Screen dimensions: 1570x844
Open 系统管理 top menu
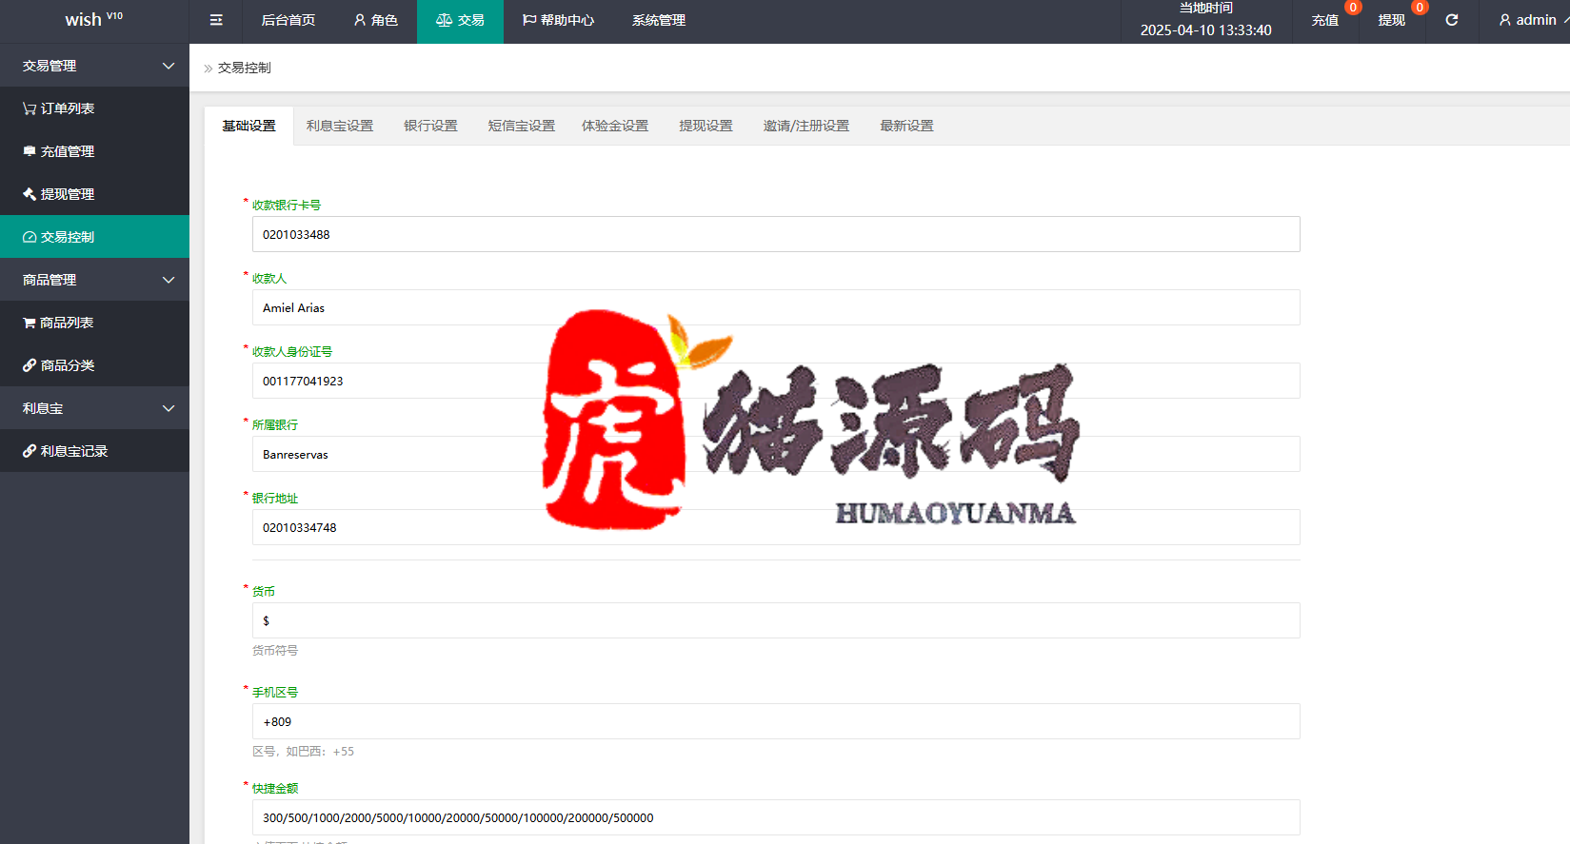659,20
